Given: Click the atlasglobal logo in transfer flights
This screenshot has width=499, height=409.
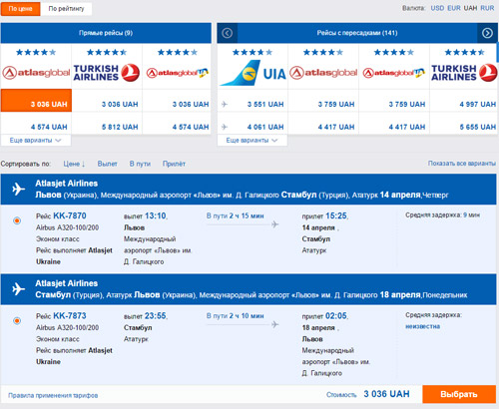Looking at the screenshot, I should [323, 73].
